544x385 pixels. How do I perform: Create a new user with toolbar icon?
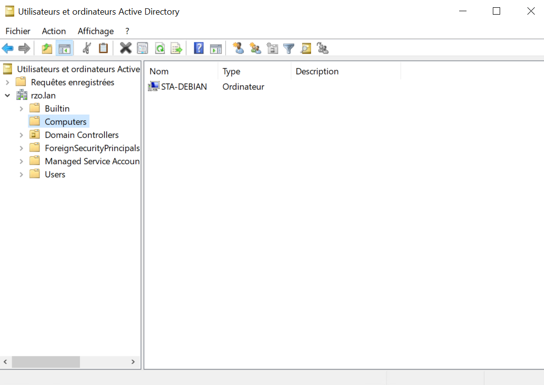pos(238,48)
